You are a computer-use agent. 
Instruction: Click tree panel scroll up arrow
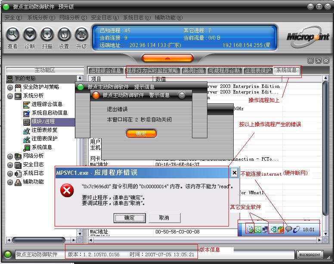pyautogui.click(x=80, y=78)
